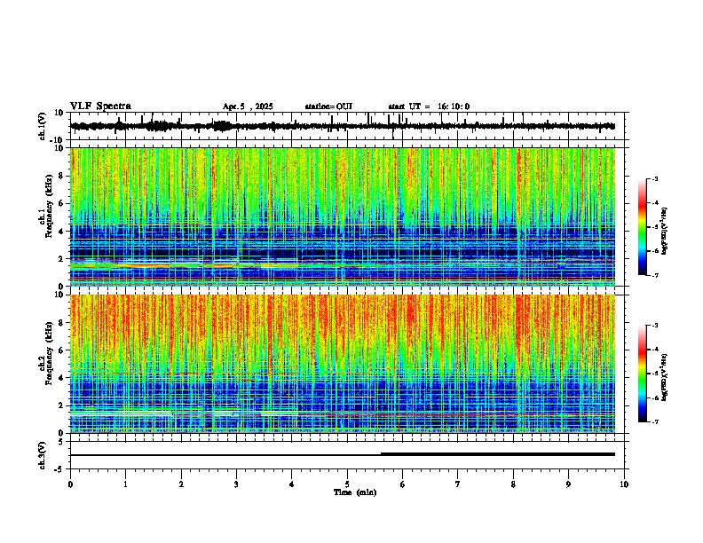The image size is (703, 543).
Task: Click the "station=OUI" label
Action: coord(328,106)
